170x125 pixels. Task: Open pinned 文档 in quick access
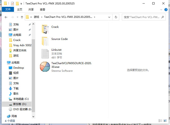[x=16, y=25]
